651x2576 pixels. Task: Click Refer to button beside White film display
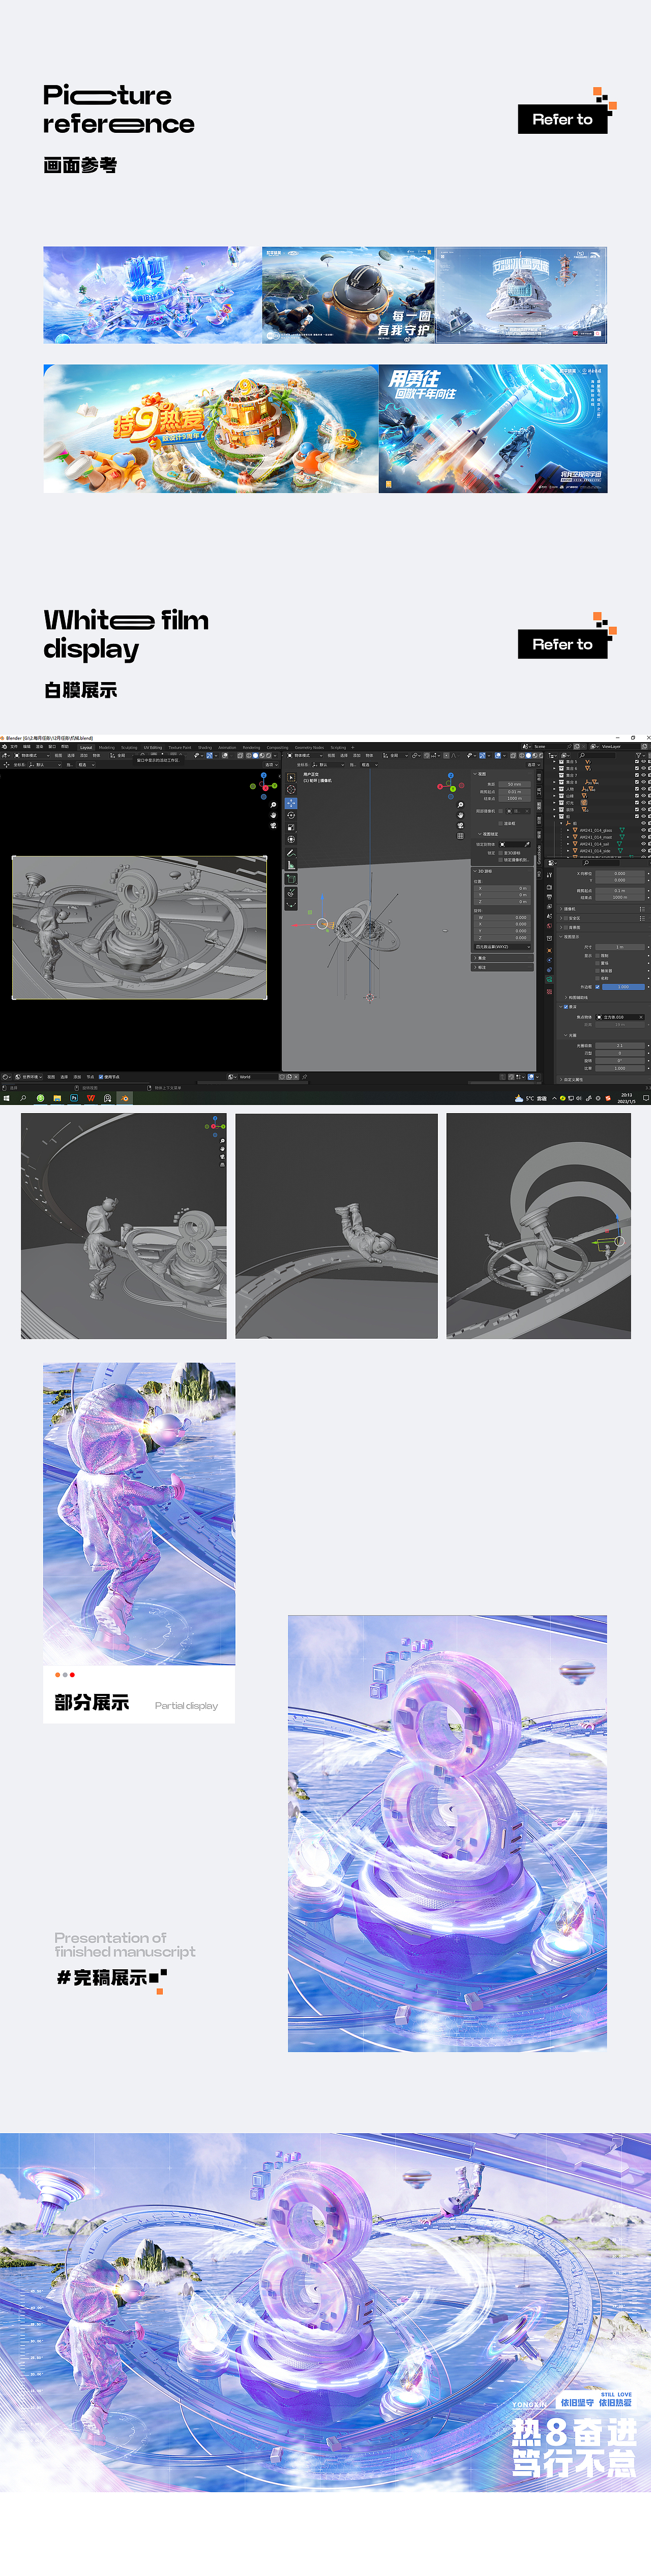(563, 644)
